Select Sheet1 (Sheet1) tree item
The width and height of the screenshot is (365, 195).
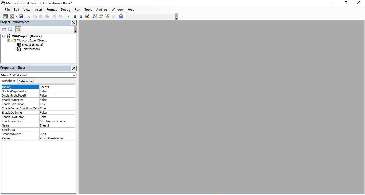[32, 45]
